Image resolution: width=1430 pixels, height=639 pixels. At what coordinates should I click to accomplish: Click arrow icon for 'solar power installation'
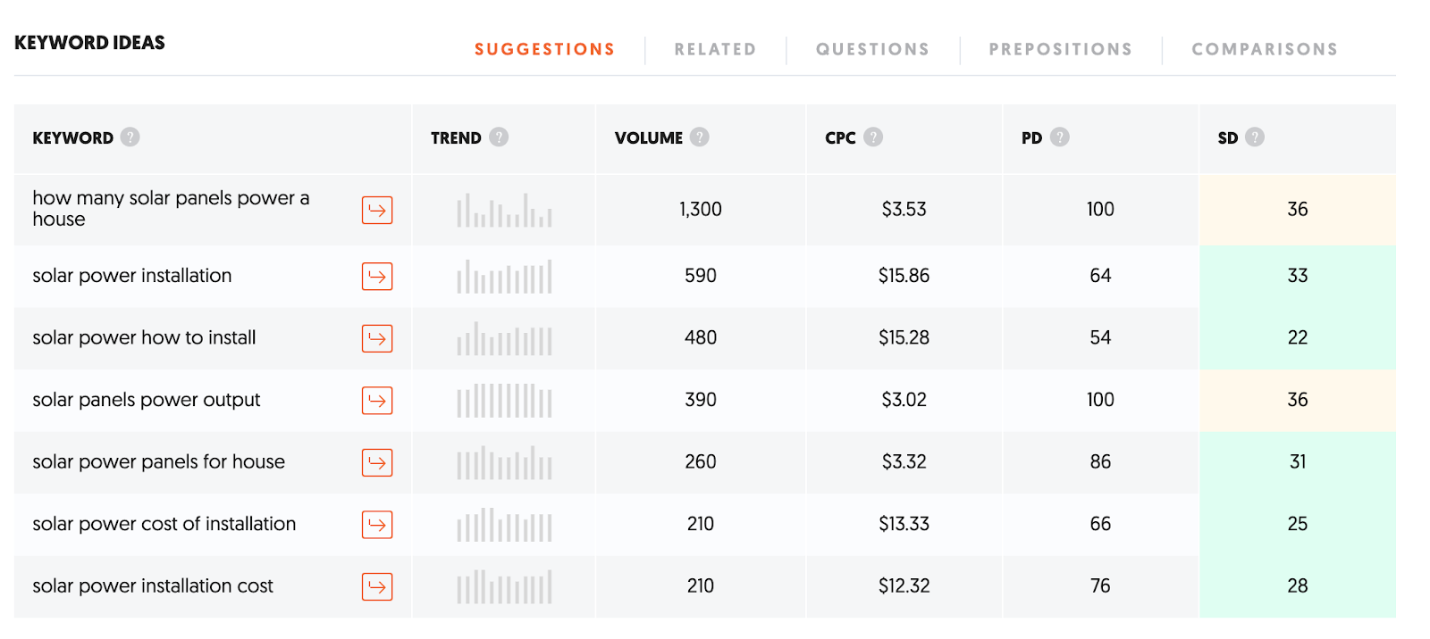point(377,277)
